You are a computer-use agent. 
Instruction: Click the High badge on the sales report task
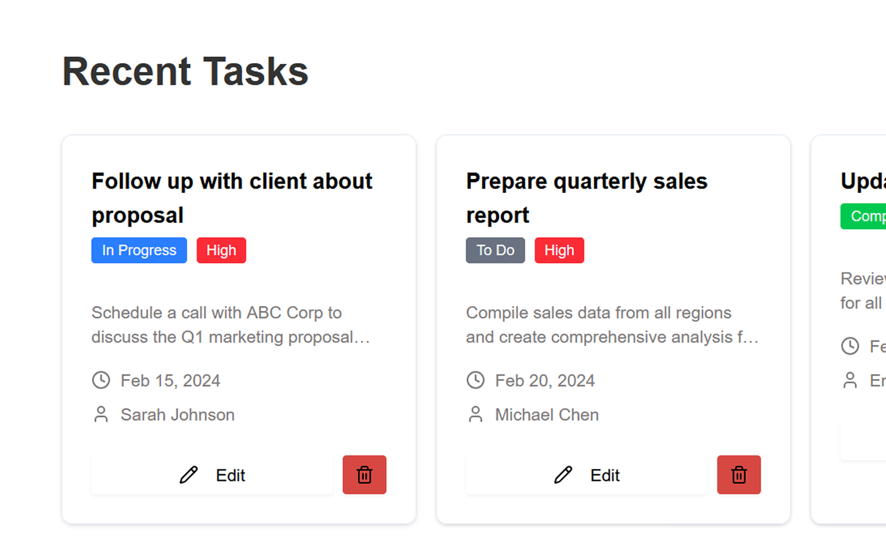pyautogui.click(x=559, y=250)
